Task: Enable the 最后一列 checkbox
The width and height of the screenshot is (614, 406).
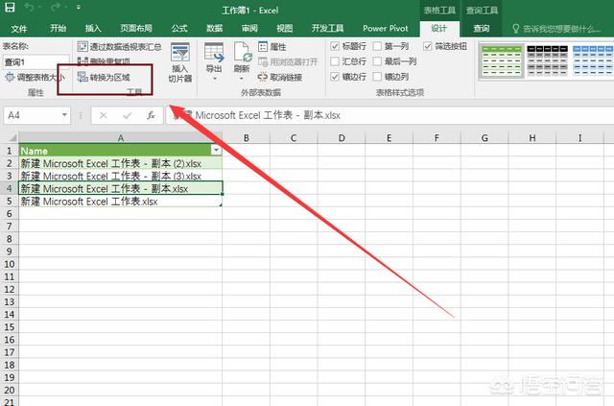Action: coord(377,61)
